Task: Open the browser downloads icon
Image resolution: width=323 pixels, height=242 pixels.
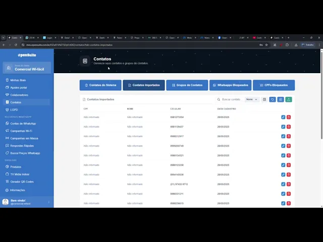Action: click(x=296, y=45)
